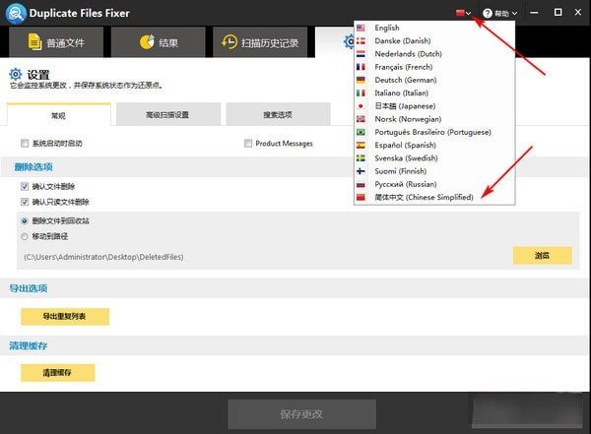Click the US flag icon beside English
This screenshot has height=434, width=591.
click(x=361, y=28)
